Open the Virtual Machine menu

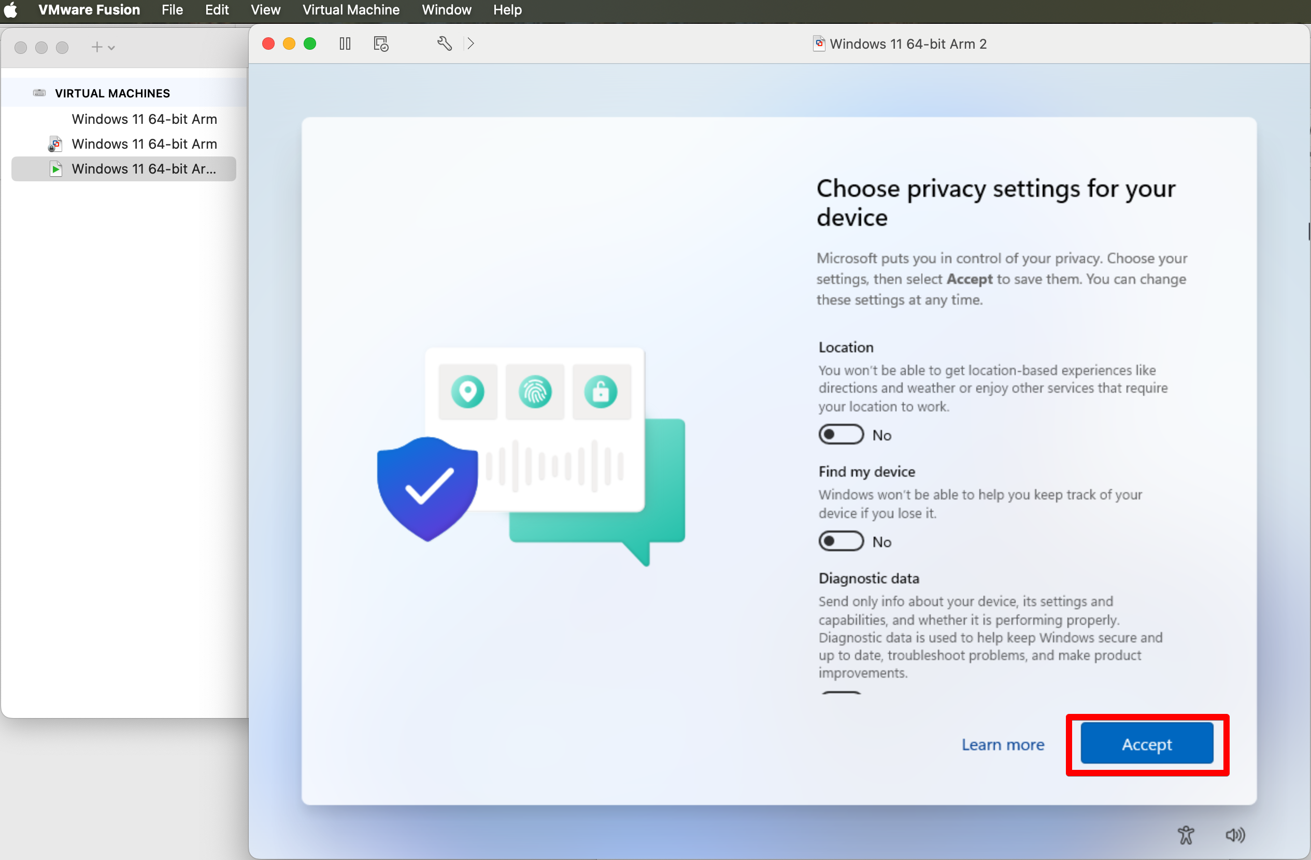click(x=351, y=10)
